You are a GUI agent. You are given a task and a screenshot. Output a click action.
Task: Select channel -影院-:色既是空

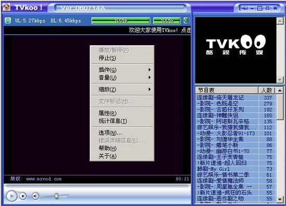(236, 104)
